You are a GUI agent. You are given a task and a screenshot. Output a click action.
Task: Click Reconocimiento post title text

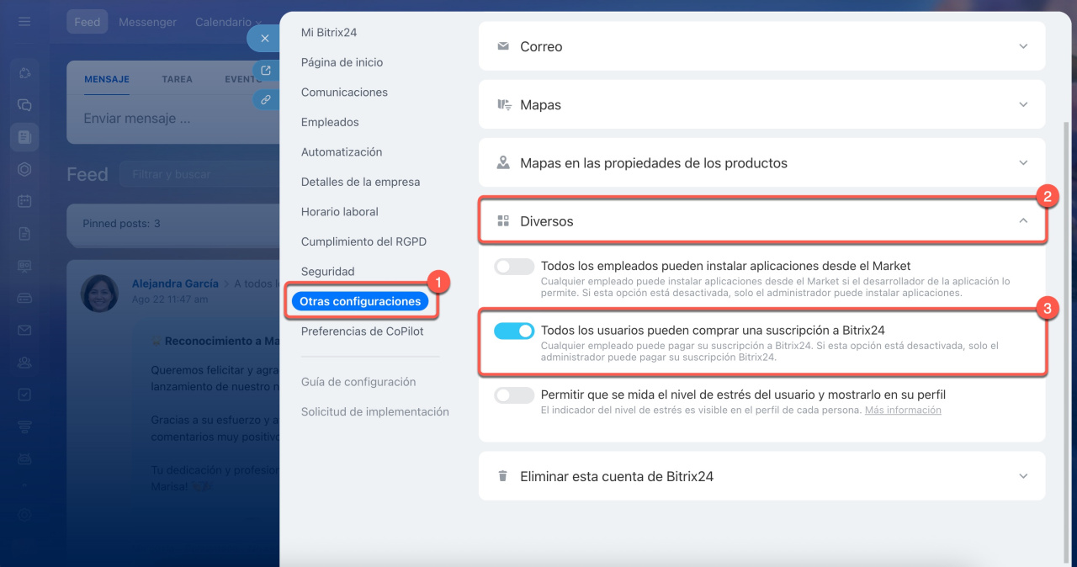(220, 342)
